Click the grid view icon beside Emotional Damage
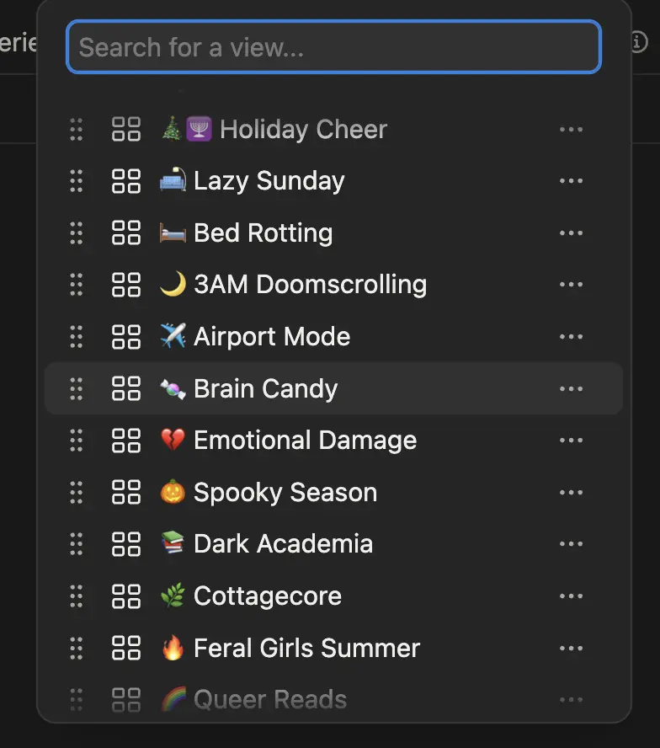 [x=125, y=440]
